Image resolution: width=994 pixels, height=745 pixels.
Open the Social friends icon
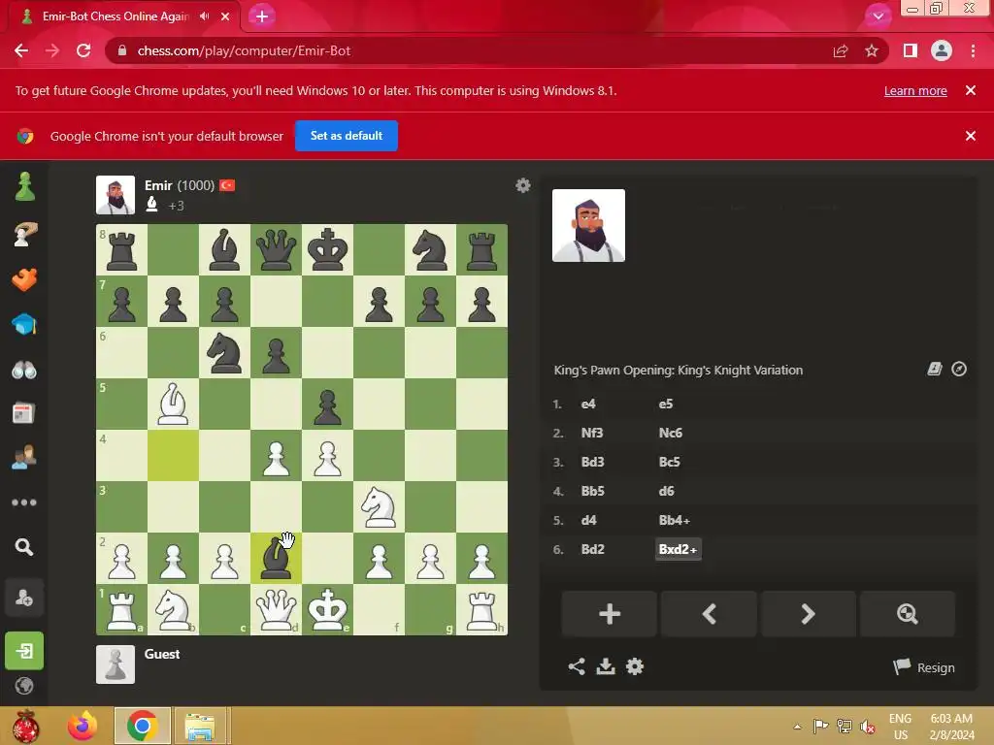(x=24, y=457)
